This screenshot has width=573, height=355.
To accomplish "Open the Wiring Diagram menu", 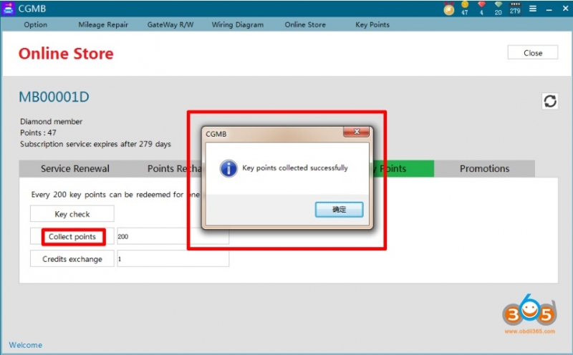I will point(238,24).
